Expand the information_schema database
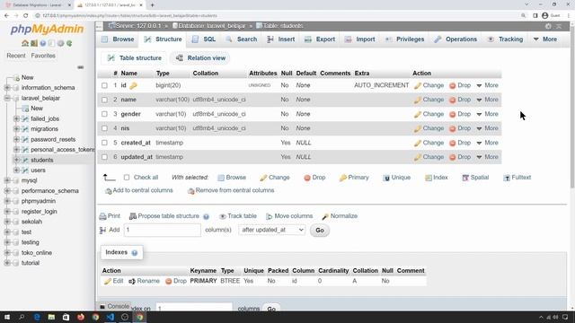 click(7, 88)
